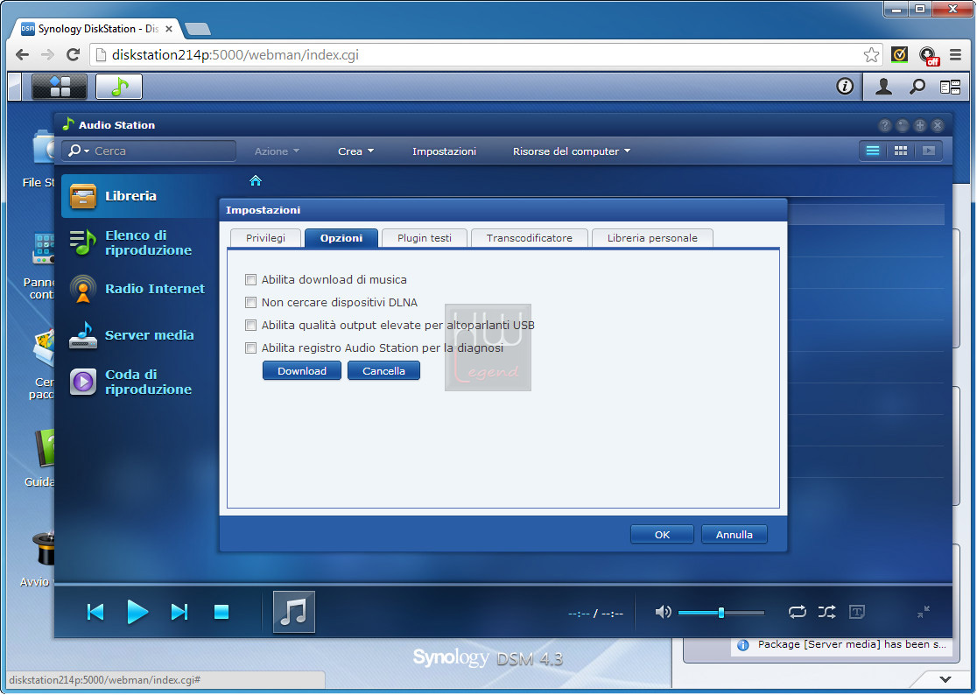Expand the Risorse del computer dropdown
The width and height of the screenshot is (977, 695).
tap(572, 151)
